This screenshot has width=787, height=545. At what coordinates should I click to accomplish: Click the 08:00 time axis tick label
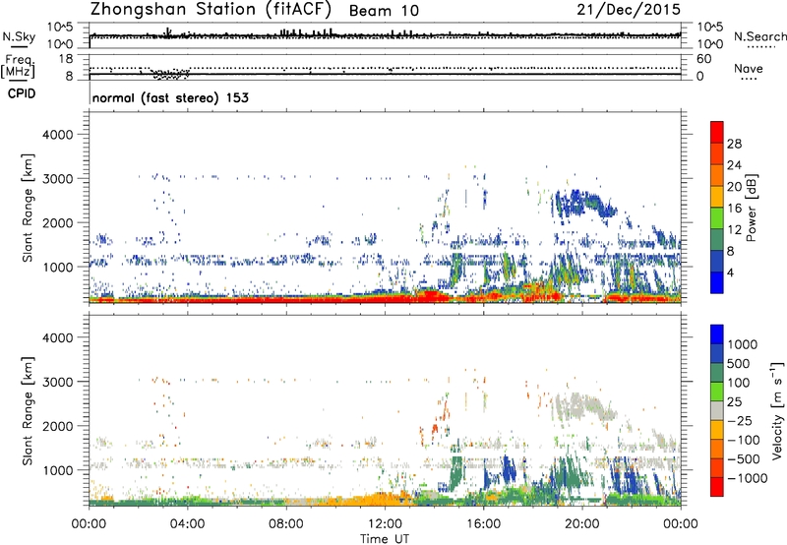[x=286, y=524]
